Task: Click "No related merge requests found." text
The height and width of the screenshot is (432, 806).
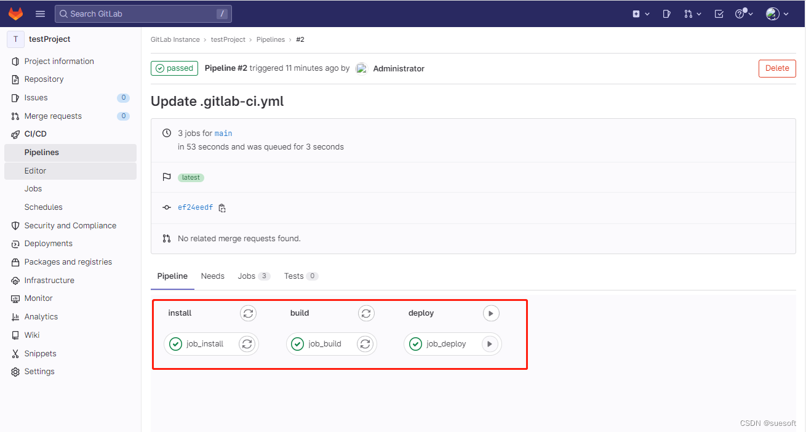Action: pyautogui.click(x=239, y=238)
